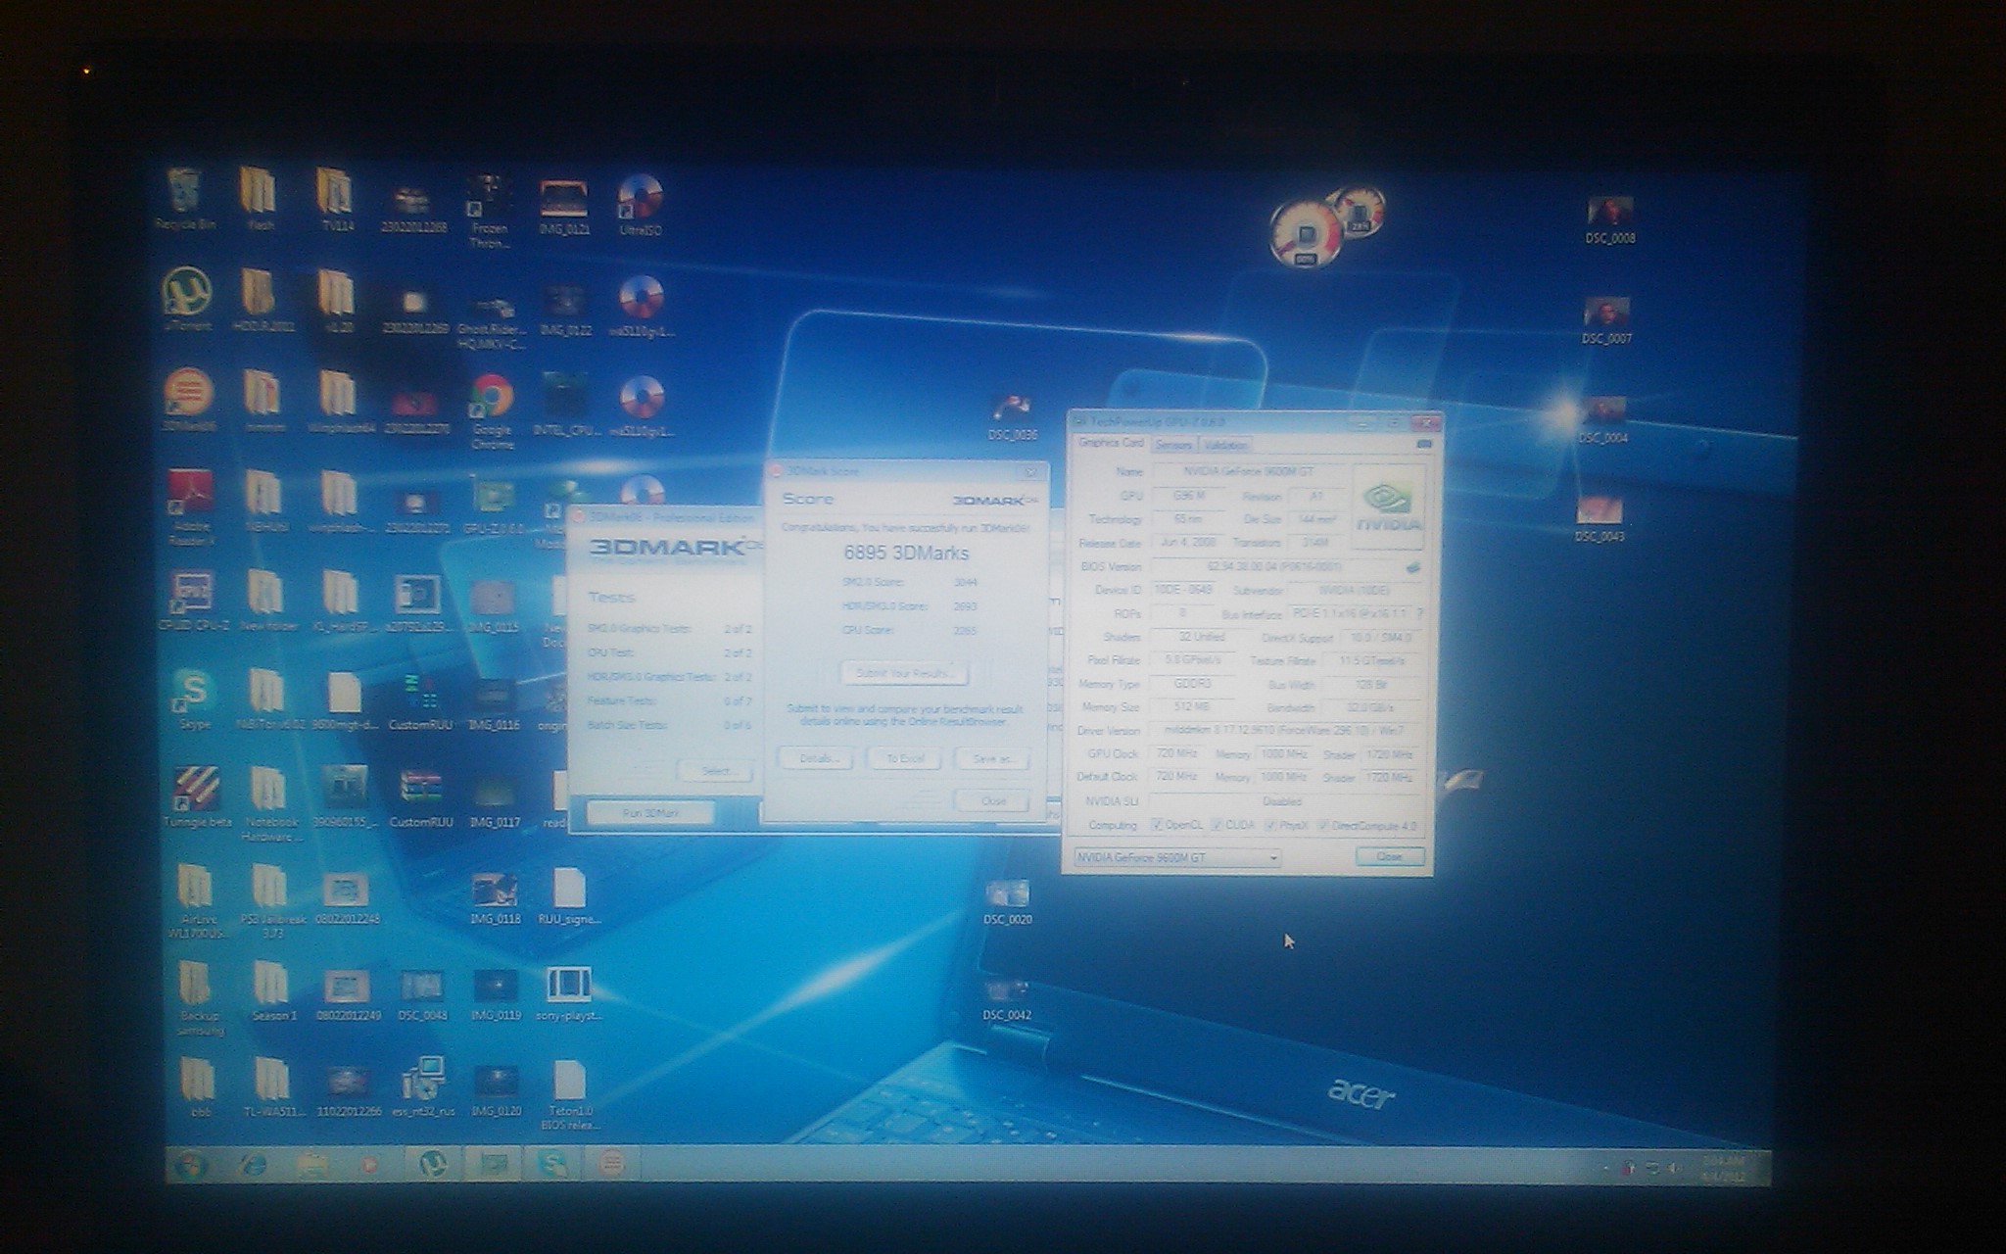Open the Skype desktop shortcut
The height and width of the screenshot is (1254, 2006).
click(193, 699)
